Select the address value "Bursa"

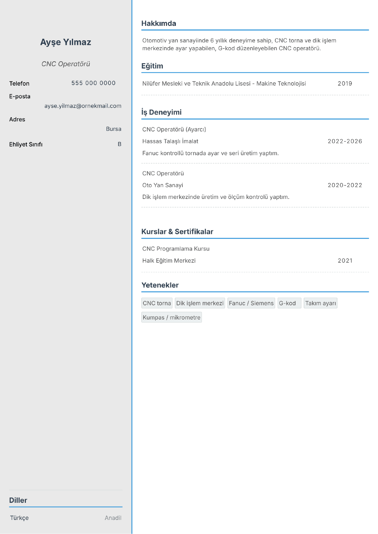pyautogui.click(x=114, y=129)
